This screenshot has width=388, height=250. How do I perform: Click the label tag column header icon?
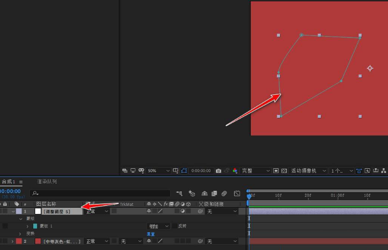point(16,204)
